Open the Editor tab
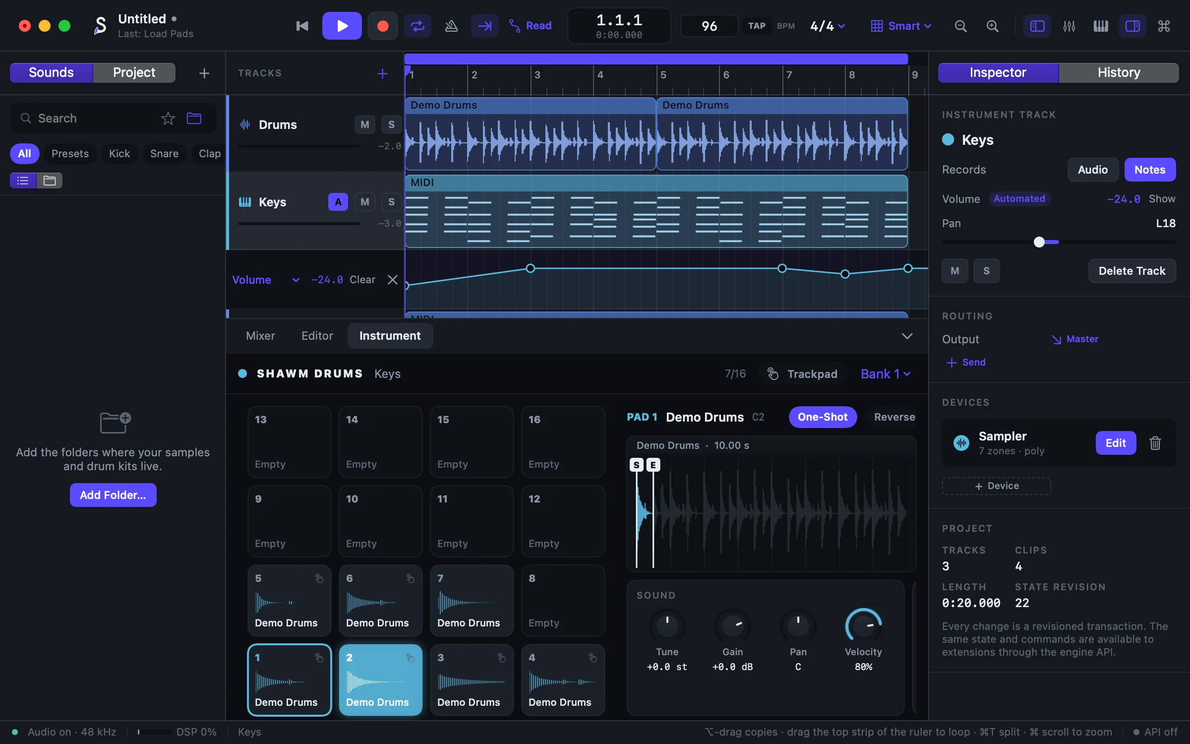Screen dimensions: 1190x744 pyautogui.click(x=317, y=336)
